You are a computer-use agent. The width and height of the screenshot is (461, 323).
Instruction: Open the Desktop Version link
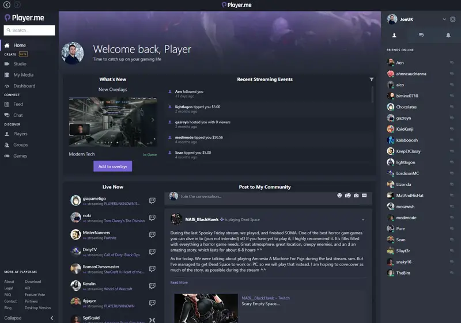click(x=37, y=307)
